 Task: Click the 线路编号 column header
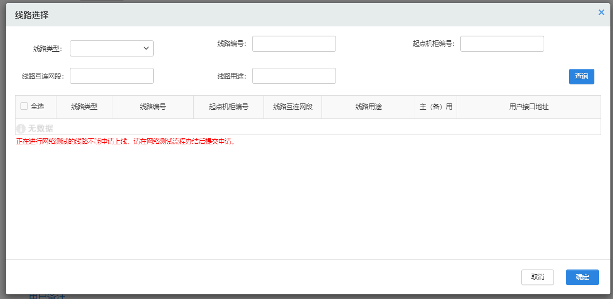pos(153,107)
